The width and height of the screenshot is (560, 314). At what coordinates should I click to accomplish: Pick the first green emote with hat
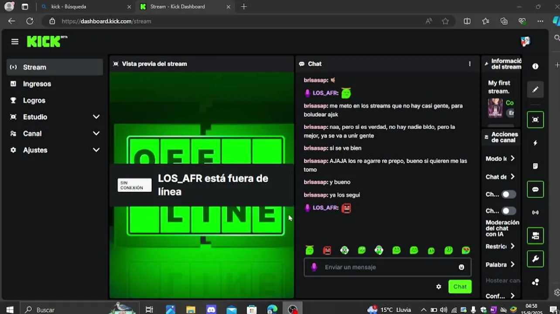tap(310, 250)
